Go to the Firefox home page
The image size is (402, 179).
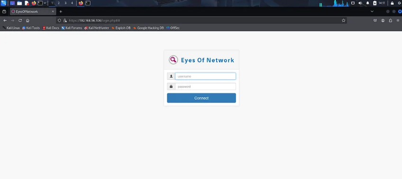27,20
